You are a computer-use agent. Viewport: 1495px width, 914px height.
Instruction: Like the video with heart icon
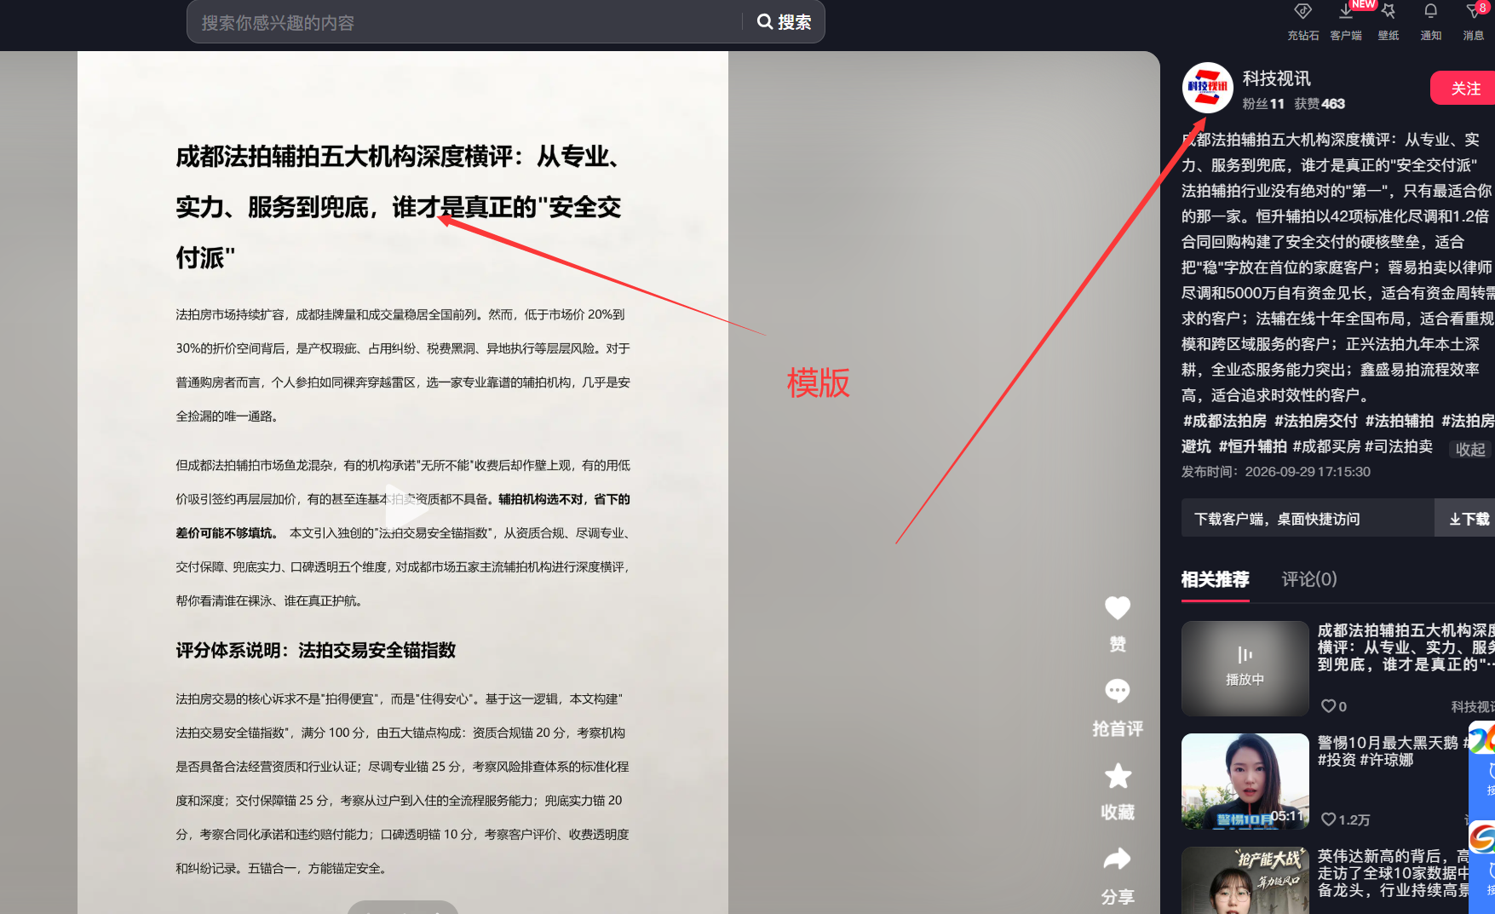(x=1118, y=609)
